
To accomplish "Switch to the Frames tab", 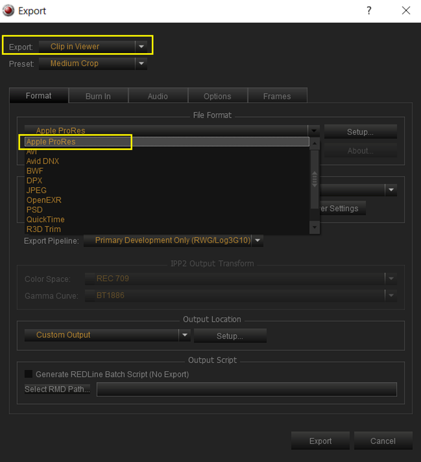I will [x=277, y=96].
